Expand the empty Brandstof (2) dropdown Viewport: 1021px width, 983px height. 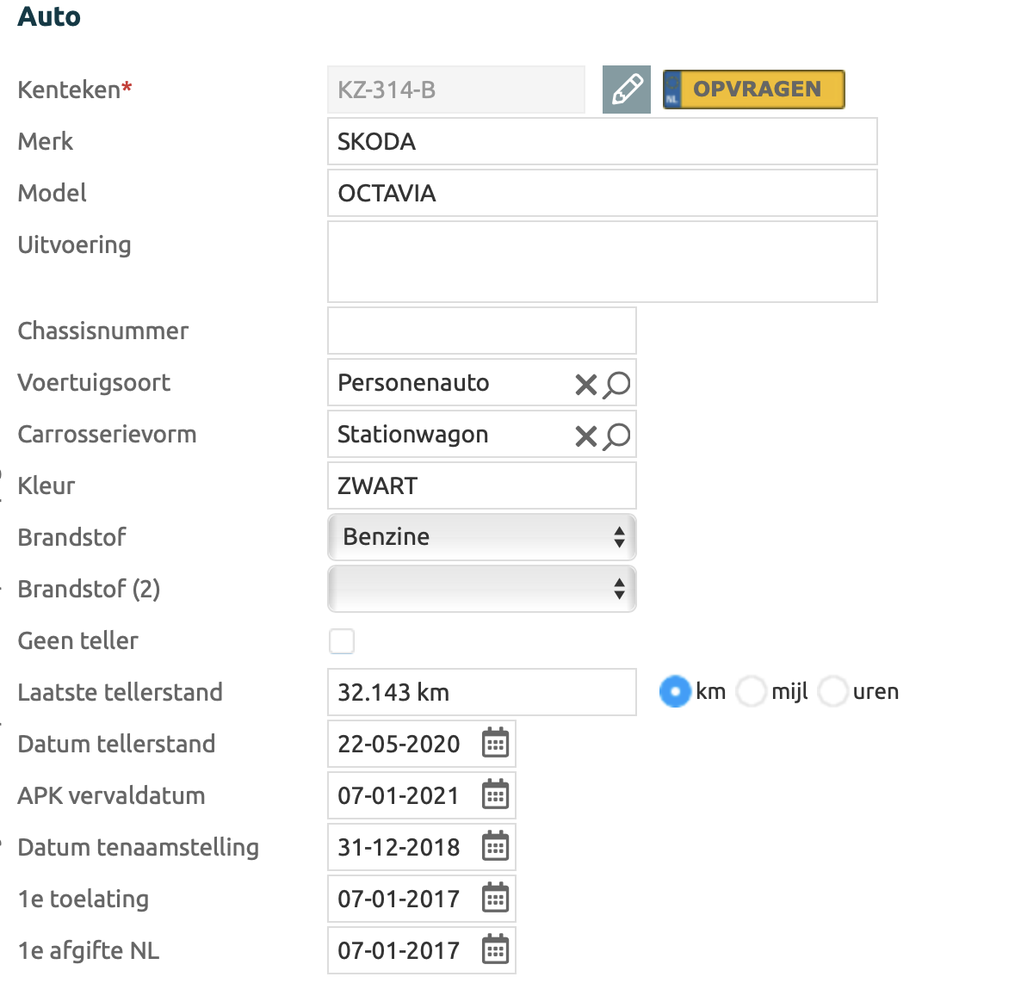(x=481, y=589)
